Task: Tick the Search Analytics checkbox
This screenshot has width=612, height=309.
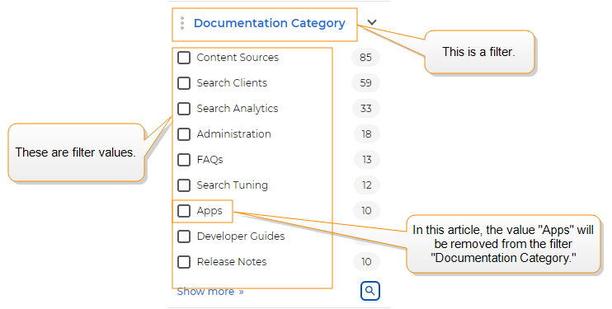Action: 184,109
